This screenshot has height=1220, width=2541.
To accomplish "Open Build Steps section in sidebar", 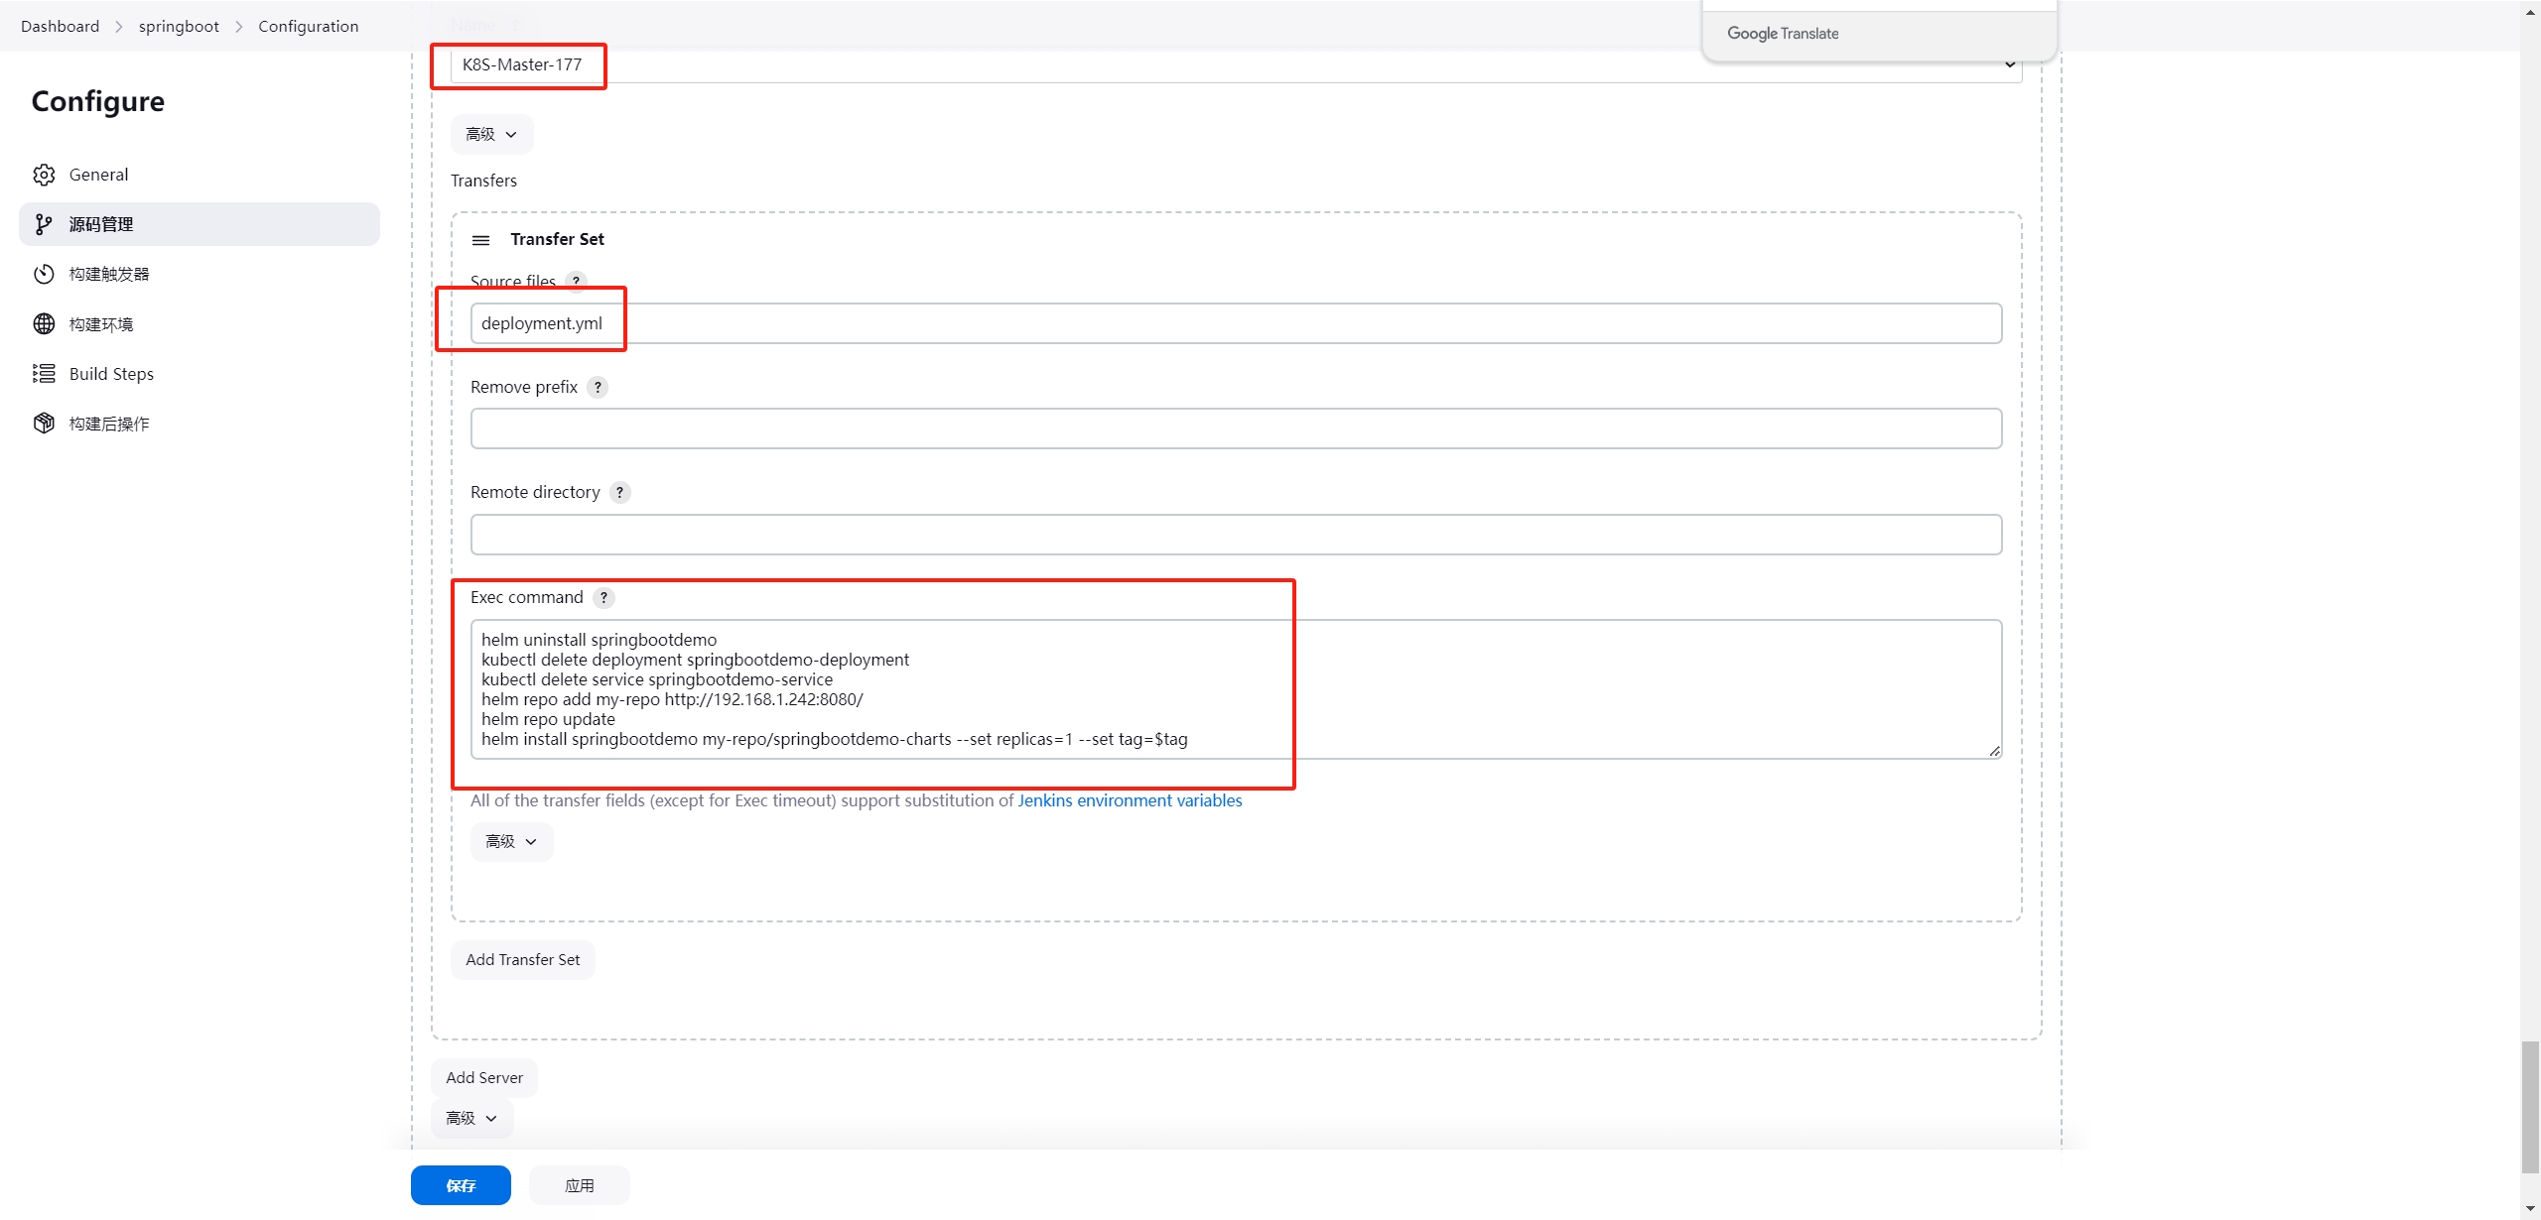I will click(x=199, y=373).
